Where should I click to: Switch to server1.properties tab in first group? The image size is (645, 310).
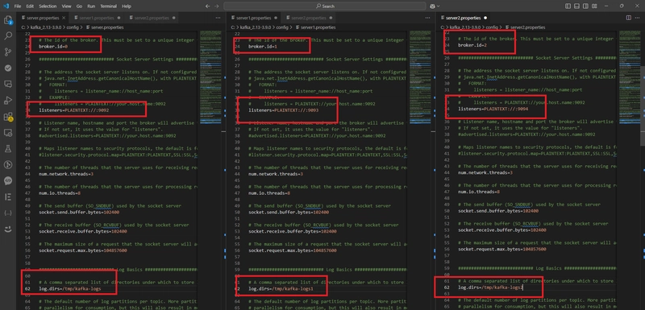click(x=97, y=18)
